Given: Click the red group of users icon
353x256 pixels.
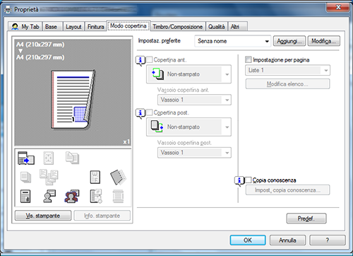Looking at the screenshot, I should point(72,196).
